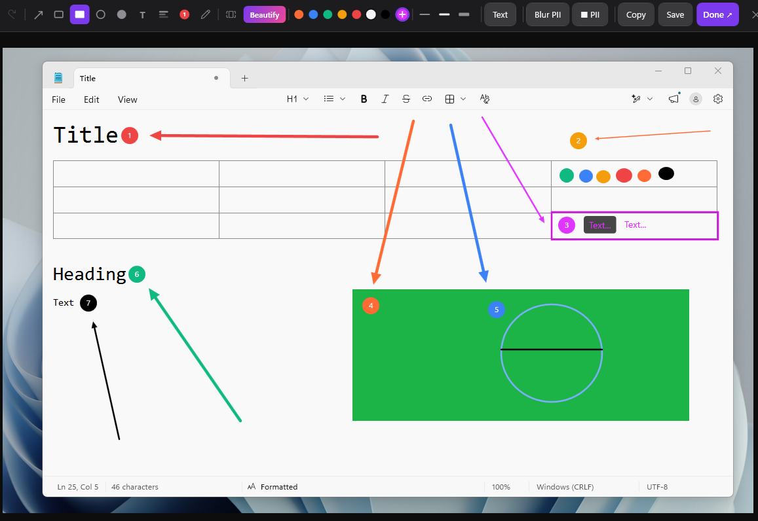Screen dimensions: 758x521
Task: Select the outlined rectangle tool
Action: (58, 14)
